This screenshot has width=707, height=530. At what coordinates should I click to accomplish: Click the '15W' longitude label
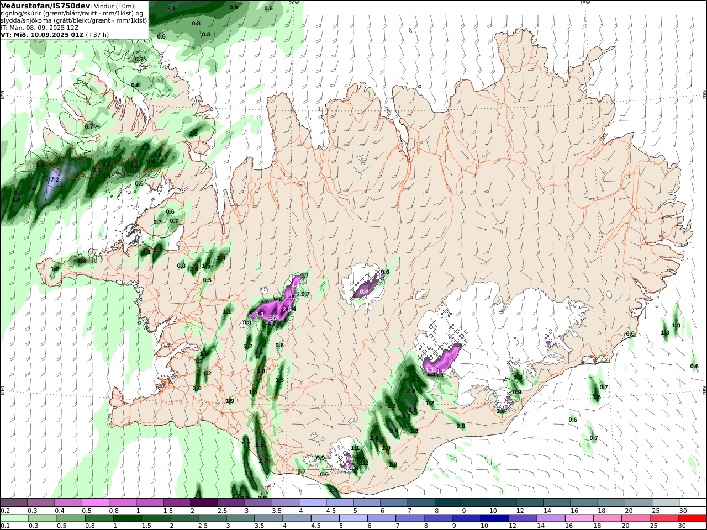coord(585,3)
